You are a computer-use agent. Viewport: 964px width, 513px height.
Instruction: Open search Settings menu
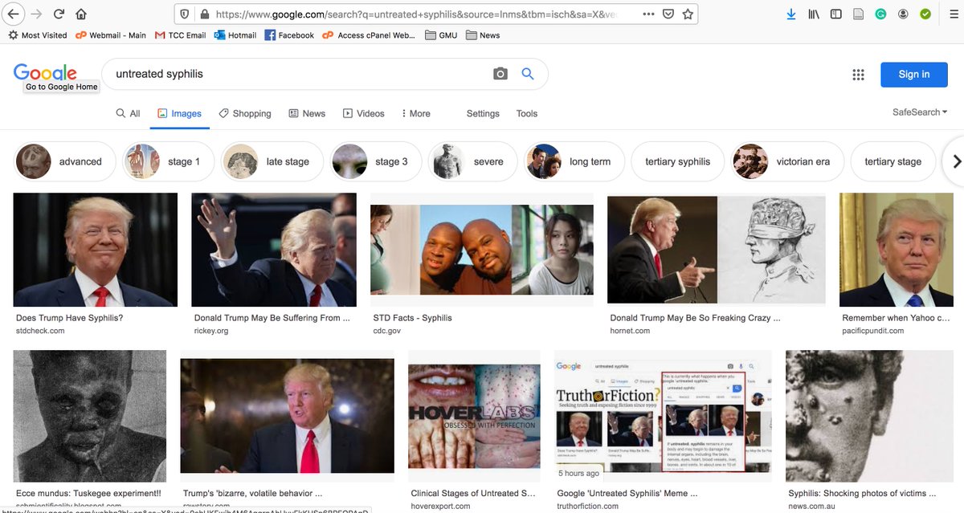coord(483,113)
